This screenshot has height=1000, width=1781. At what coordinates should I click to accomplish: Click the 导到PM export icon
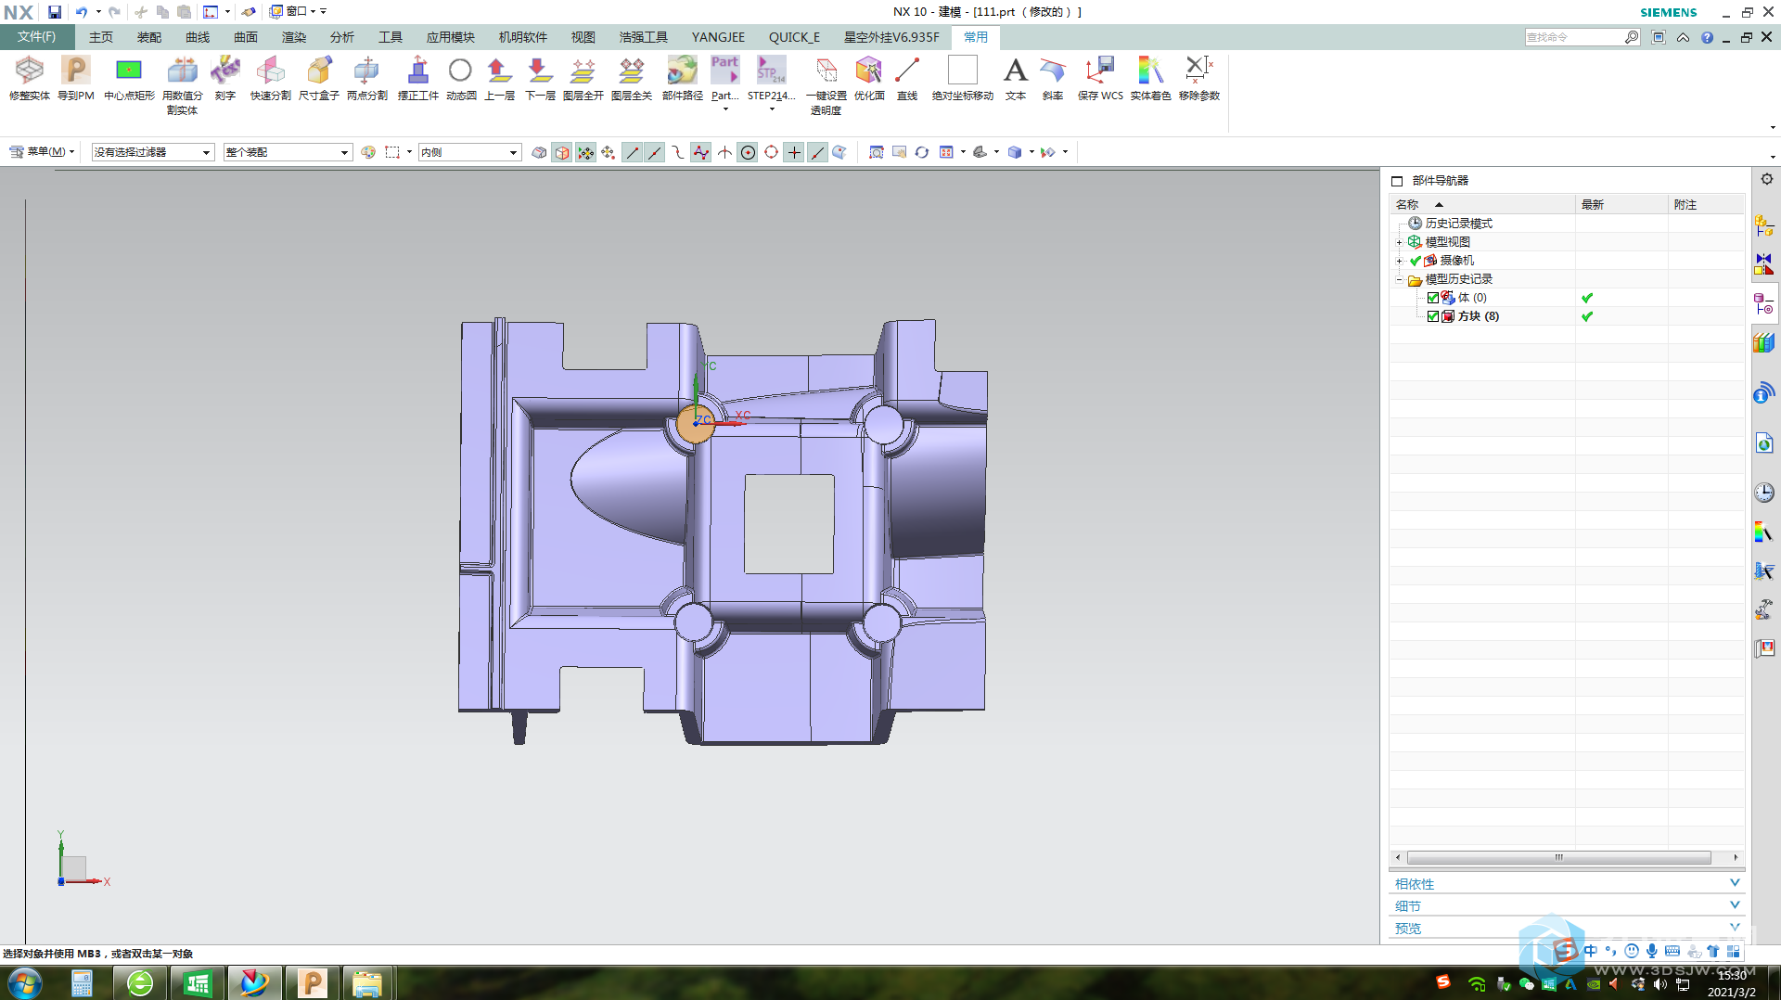click(76, 71)
